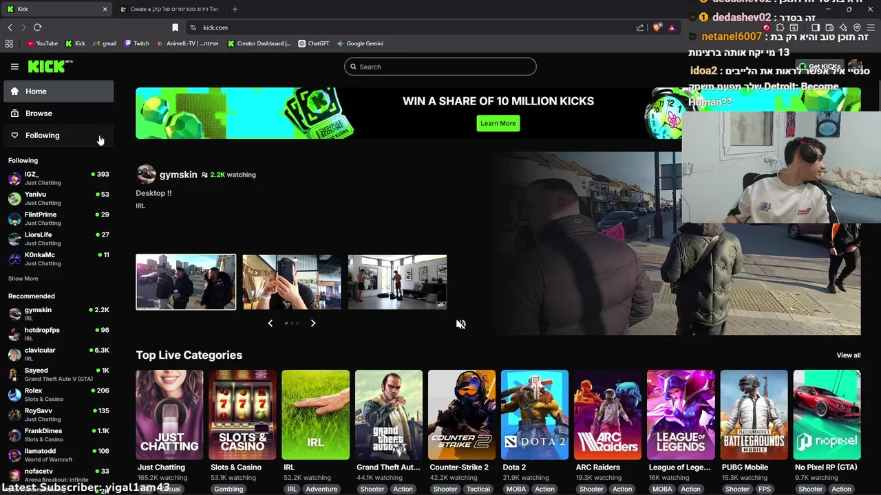Open the apps grid icon in bookmarks bar
The height and width of the screenshot is (495, 881).
(9, 43)
